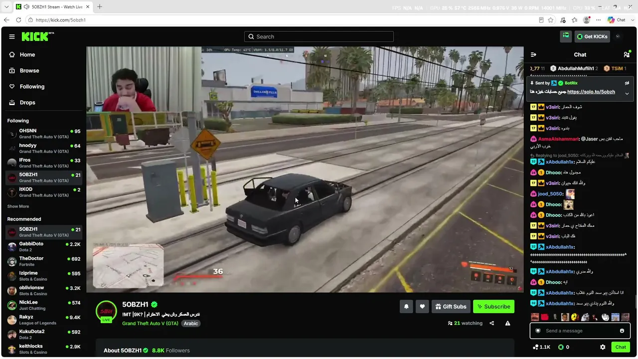
Task: Open the channel points 1.1K indicator
Action: [x=541, y=347]
